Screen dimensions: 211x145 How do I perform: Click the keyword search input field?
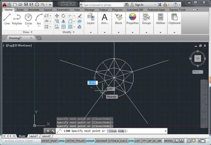101,5
